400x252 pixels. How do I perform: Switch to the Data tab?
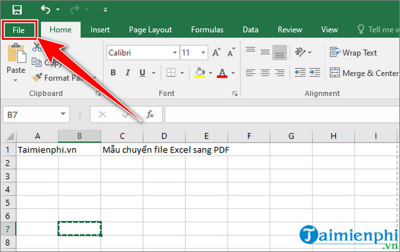[250, 30]
